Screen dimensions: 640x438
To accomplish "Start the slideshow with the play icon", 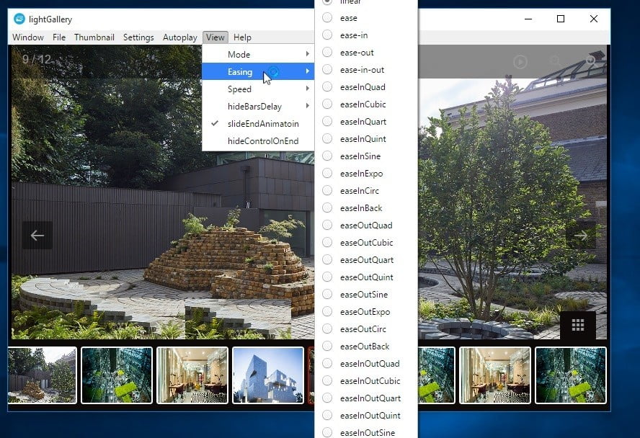I will (520, 62).
